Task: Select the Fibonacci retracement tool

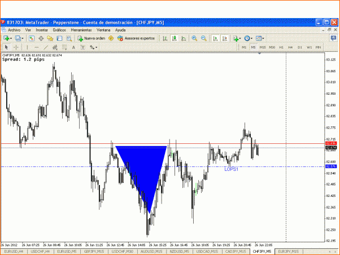Action: (x=64, y=47)
